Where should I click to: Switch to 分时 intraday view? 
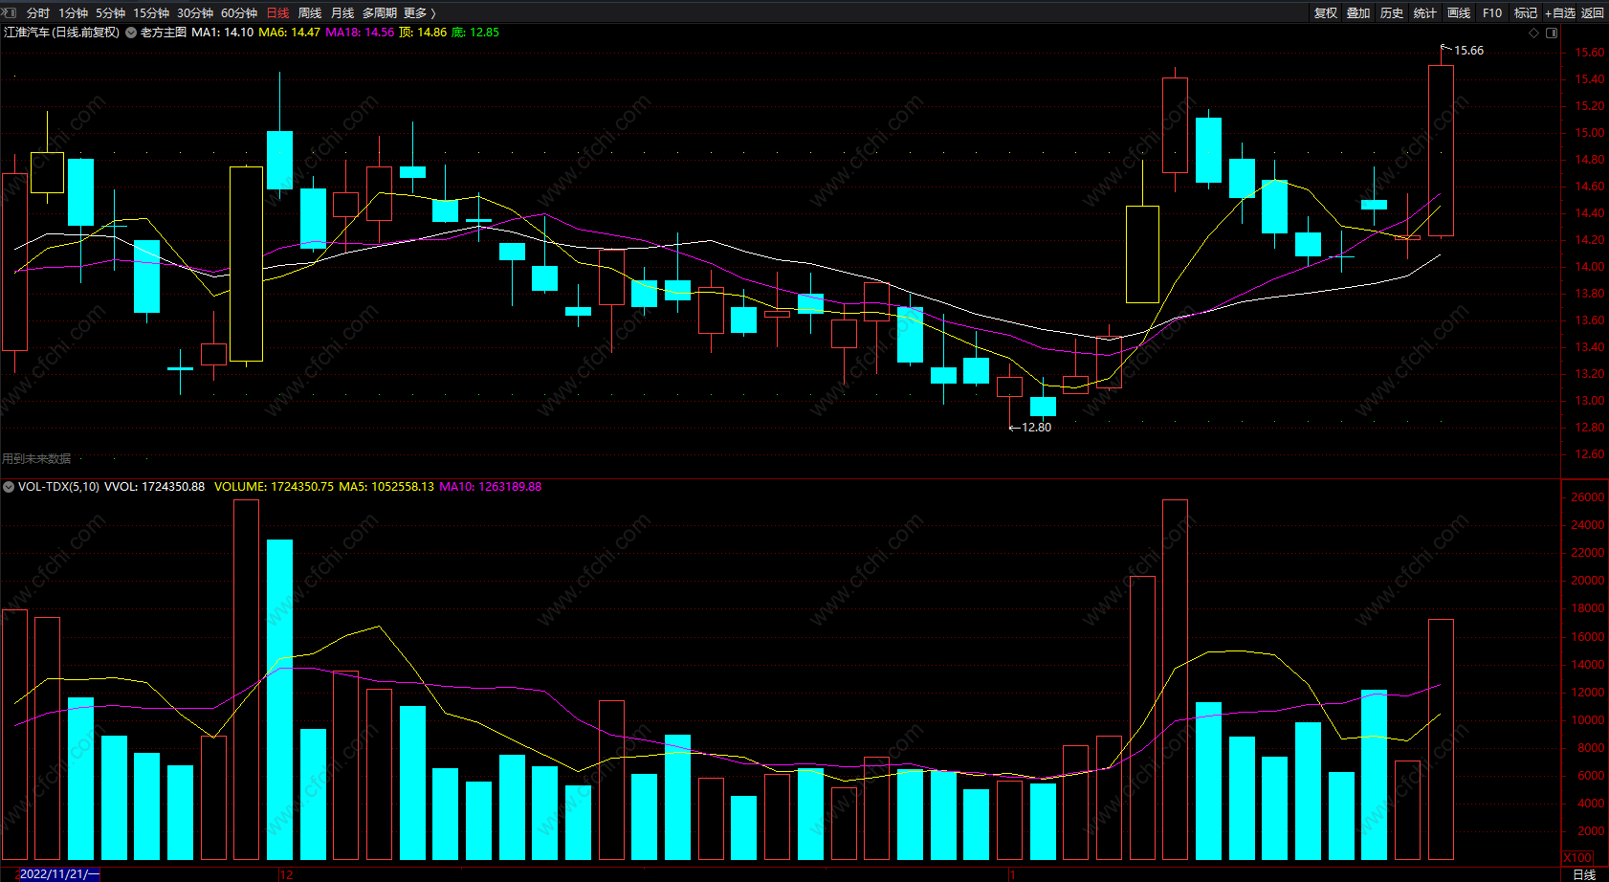pos(38,12)
